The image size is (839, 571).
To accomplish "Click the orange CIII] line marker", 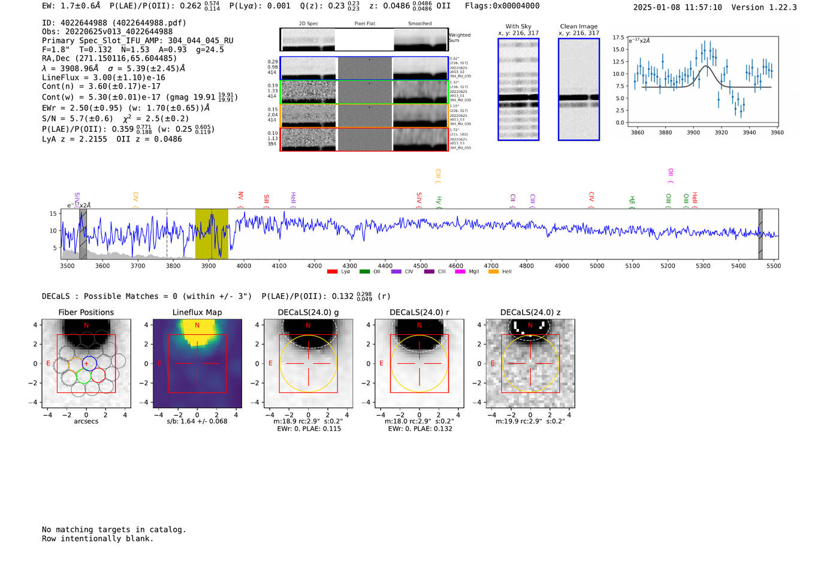I will tap(437, 176).
